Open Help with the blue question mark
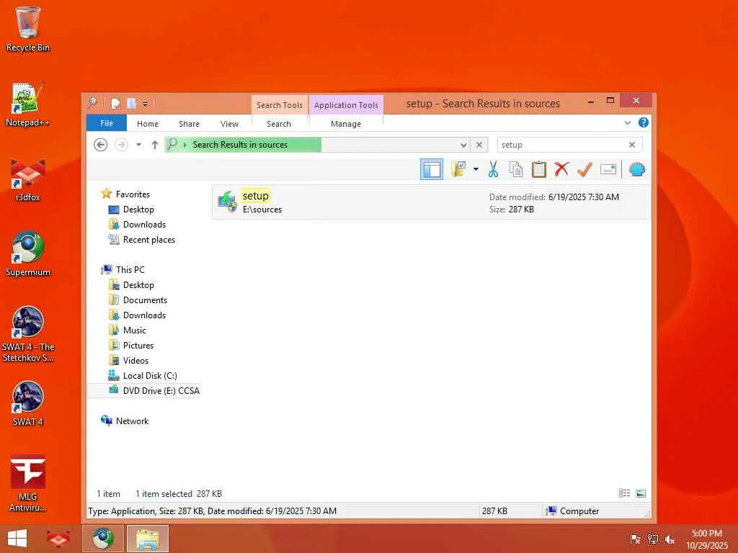738x553 pixels. (644, 122)
